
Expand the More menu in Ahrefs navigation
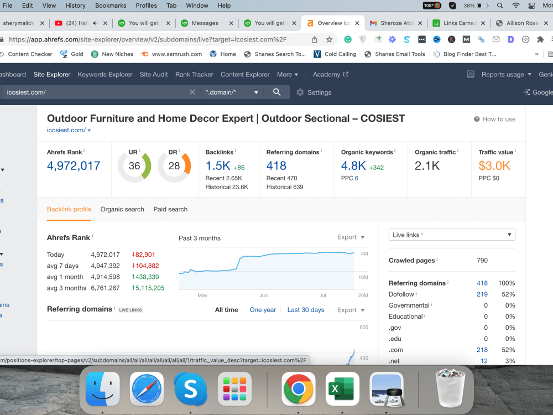(x=288, y=75)
